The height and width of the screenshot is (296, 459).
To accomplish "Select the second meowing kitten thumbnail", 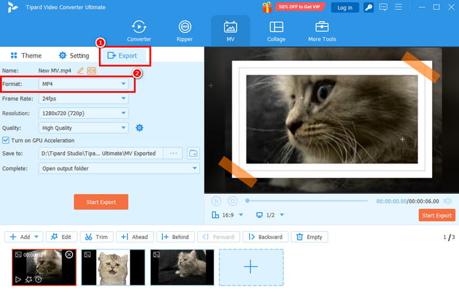I will [113, 267].
